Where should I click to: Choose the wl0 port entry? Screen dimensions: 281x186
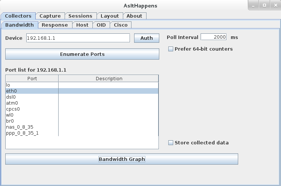[x=32, y=115]
